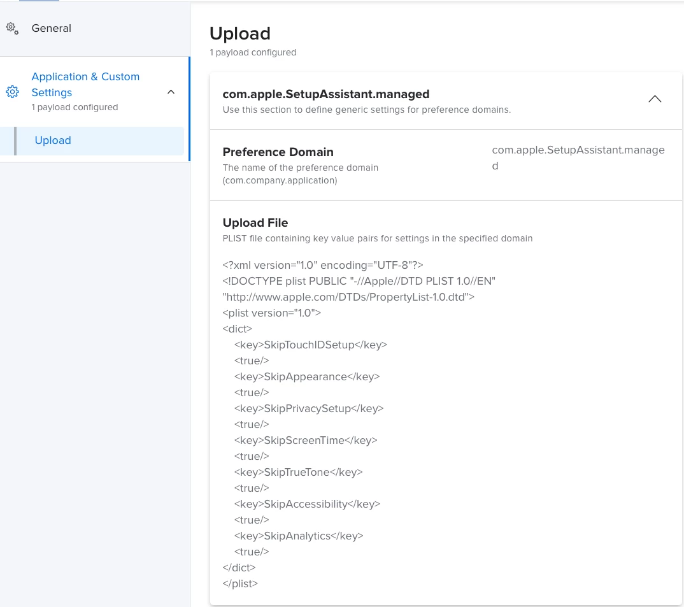Click the PropertyList-1.0.dtd URL line
This screenshot has height=607, width=684.
point(348,297)
